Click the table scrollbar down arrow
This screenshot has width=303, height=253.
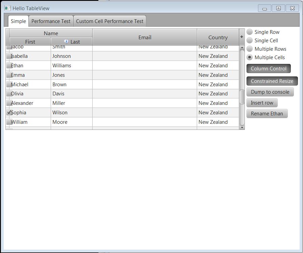pyautogui.click(x=242, y=128)
